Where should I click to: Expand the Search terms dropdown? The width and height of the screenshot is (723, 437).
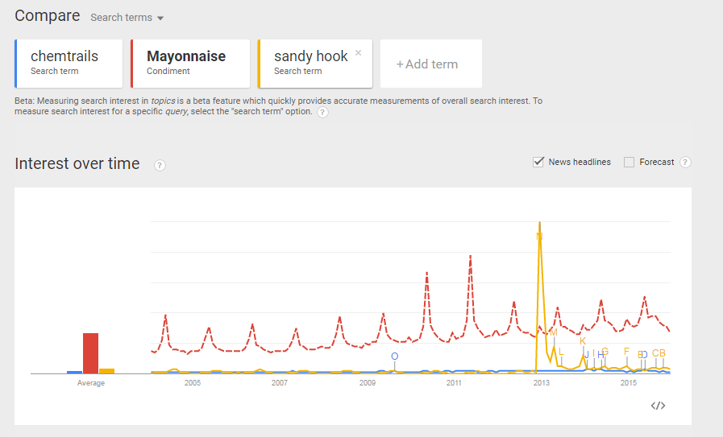click(127, 18)
